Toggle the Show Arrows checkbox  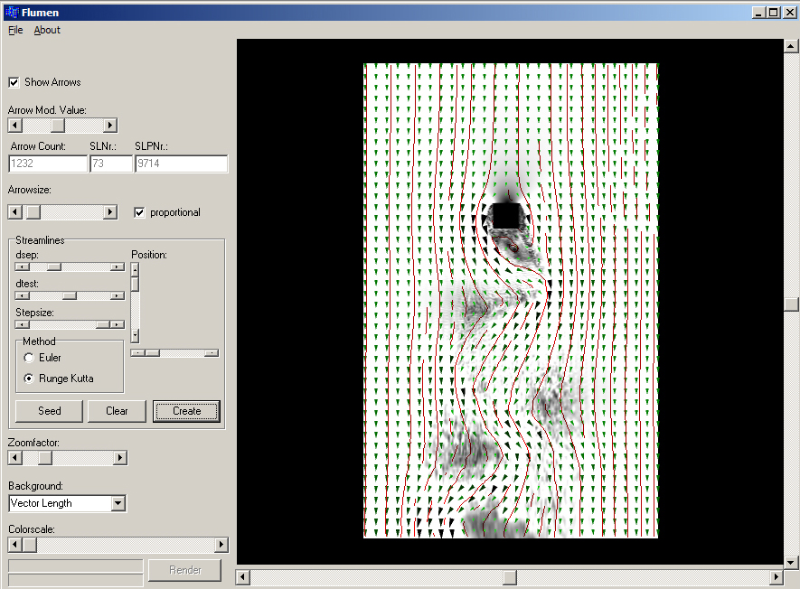14,82
